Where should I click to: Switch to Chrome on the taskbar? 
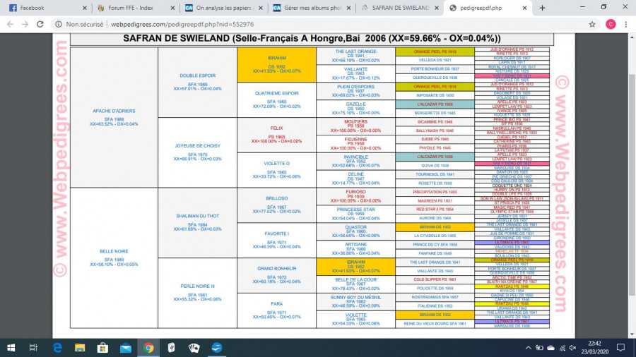click(x=148, y=348)
